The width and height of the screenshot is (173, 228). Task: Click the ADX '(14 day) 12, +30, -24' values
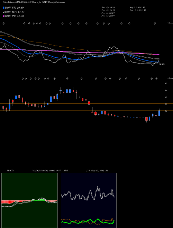coord(97,171)
